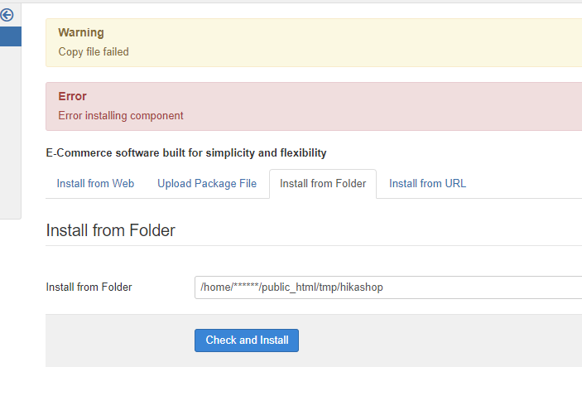Click the Error heading text
582x396 pixels.
pos(73,96)
